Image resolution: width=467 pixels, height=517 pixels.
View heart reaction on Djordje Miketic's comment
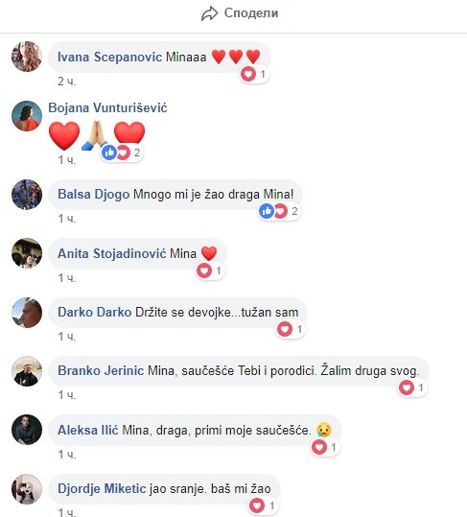[263, 505]
